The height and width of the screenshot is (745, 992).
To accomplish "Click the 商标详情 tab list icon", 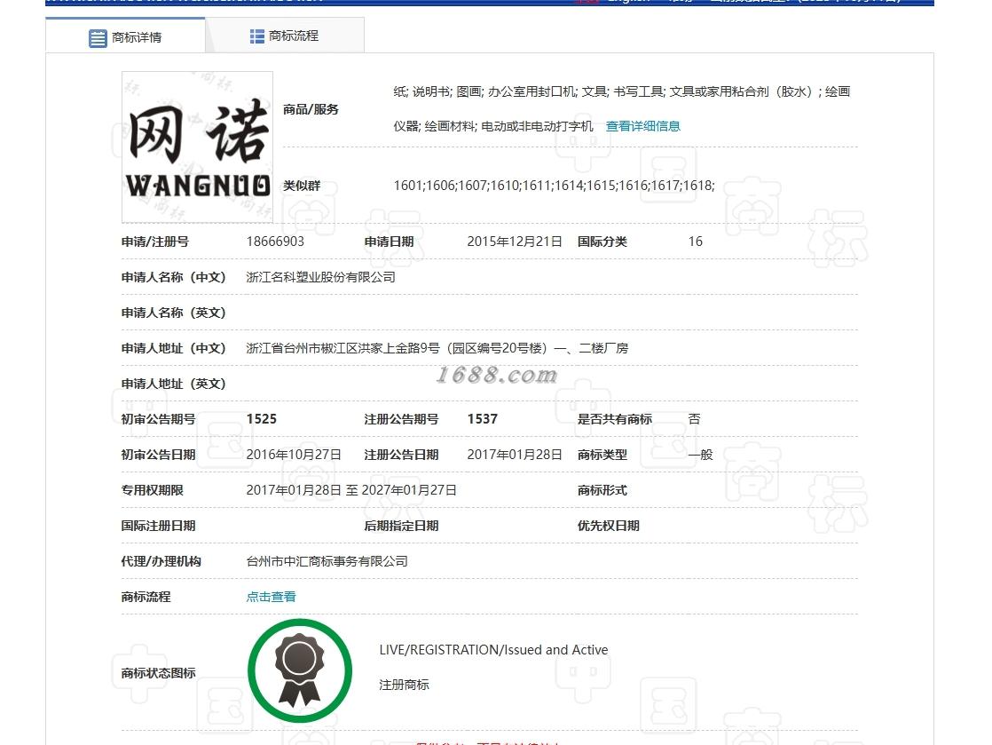I will pos(98,38).
